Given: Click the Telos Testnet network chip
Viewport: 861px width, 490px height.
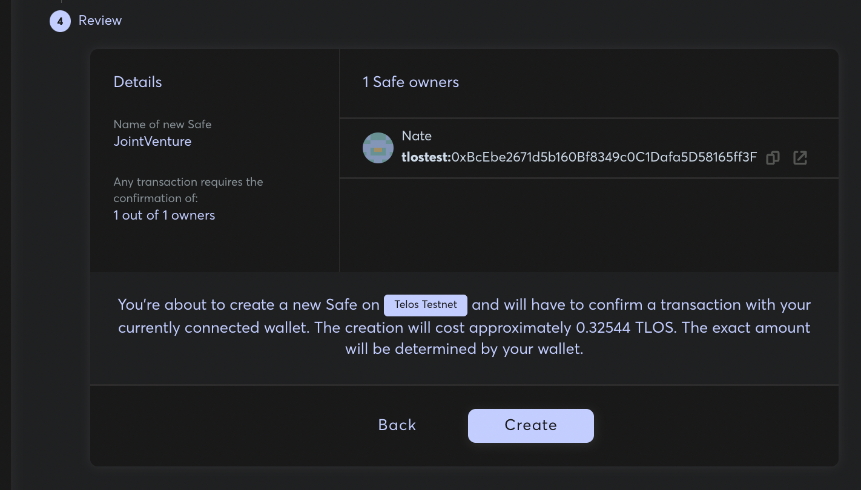Looking at the screenshot, I should point(426,305).
